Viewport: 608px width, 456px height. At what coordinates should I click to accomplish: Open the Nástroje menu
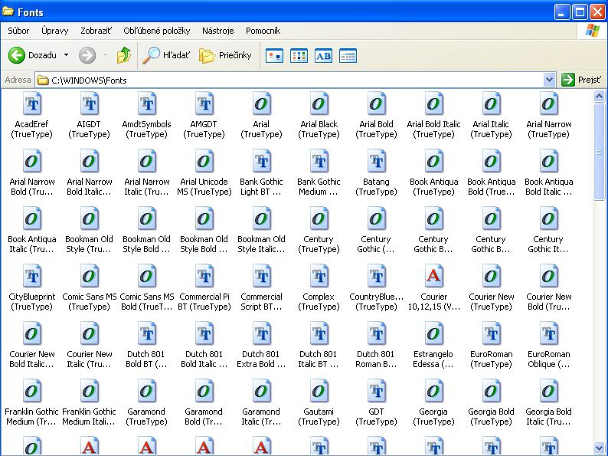pyautogui.click(x=217, y=31)
